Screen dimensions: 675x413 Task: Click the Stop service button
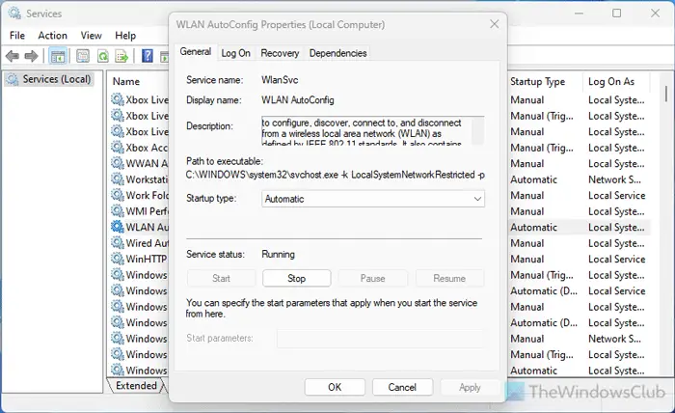point(297,278)
